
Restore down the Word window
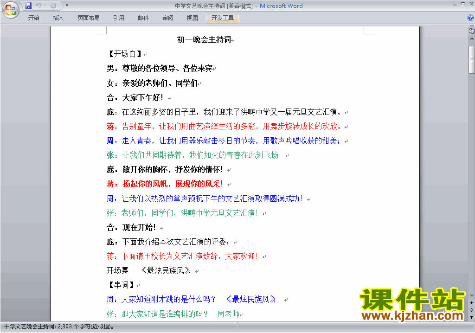(463, 4)
